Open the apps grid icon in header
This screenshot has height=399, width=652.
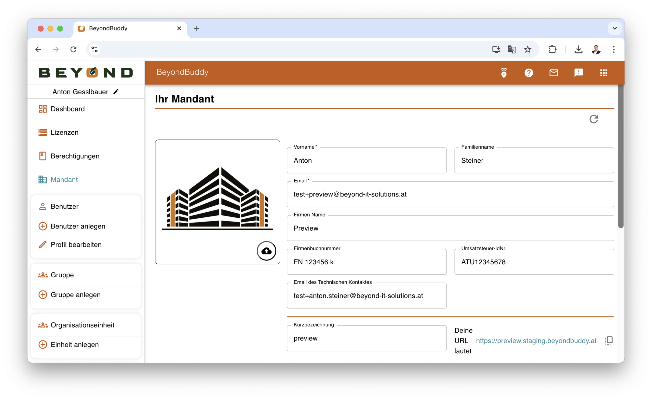[x=603, y=73]
